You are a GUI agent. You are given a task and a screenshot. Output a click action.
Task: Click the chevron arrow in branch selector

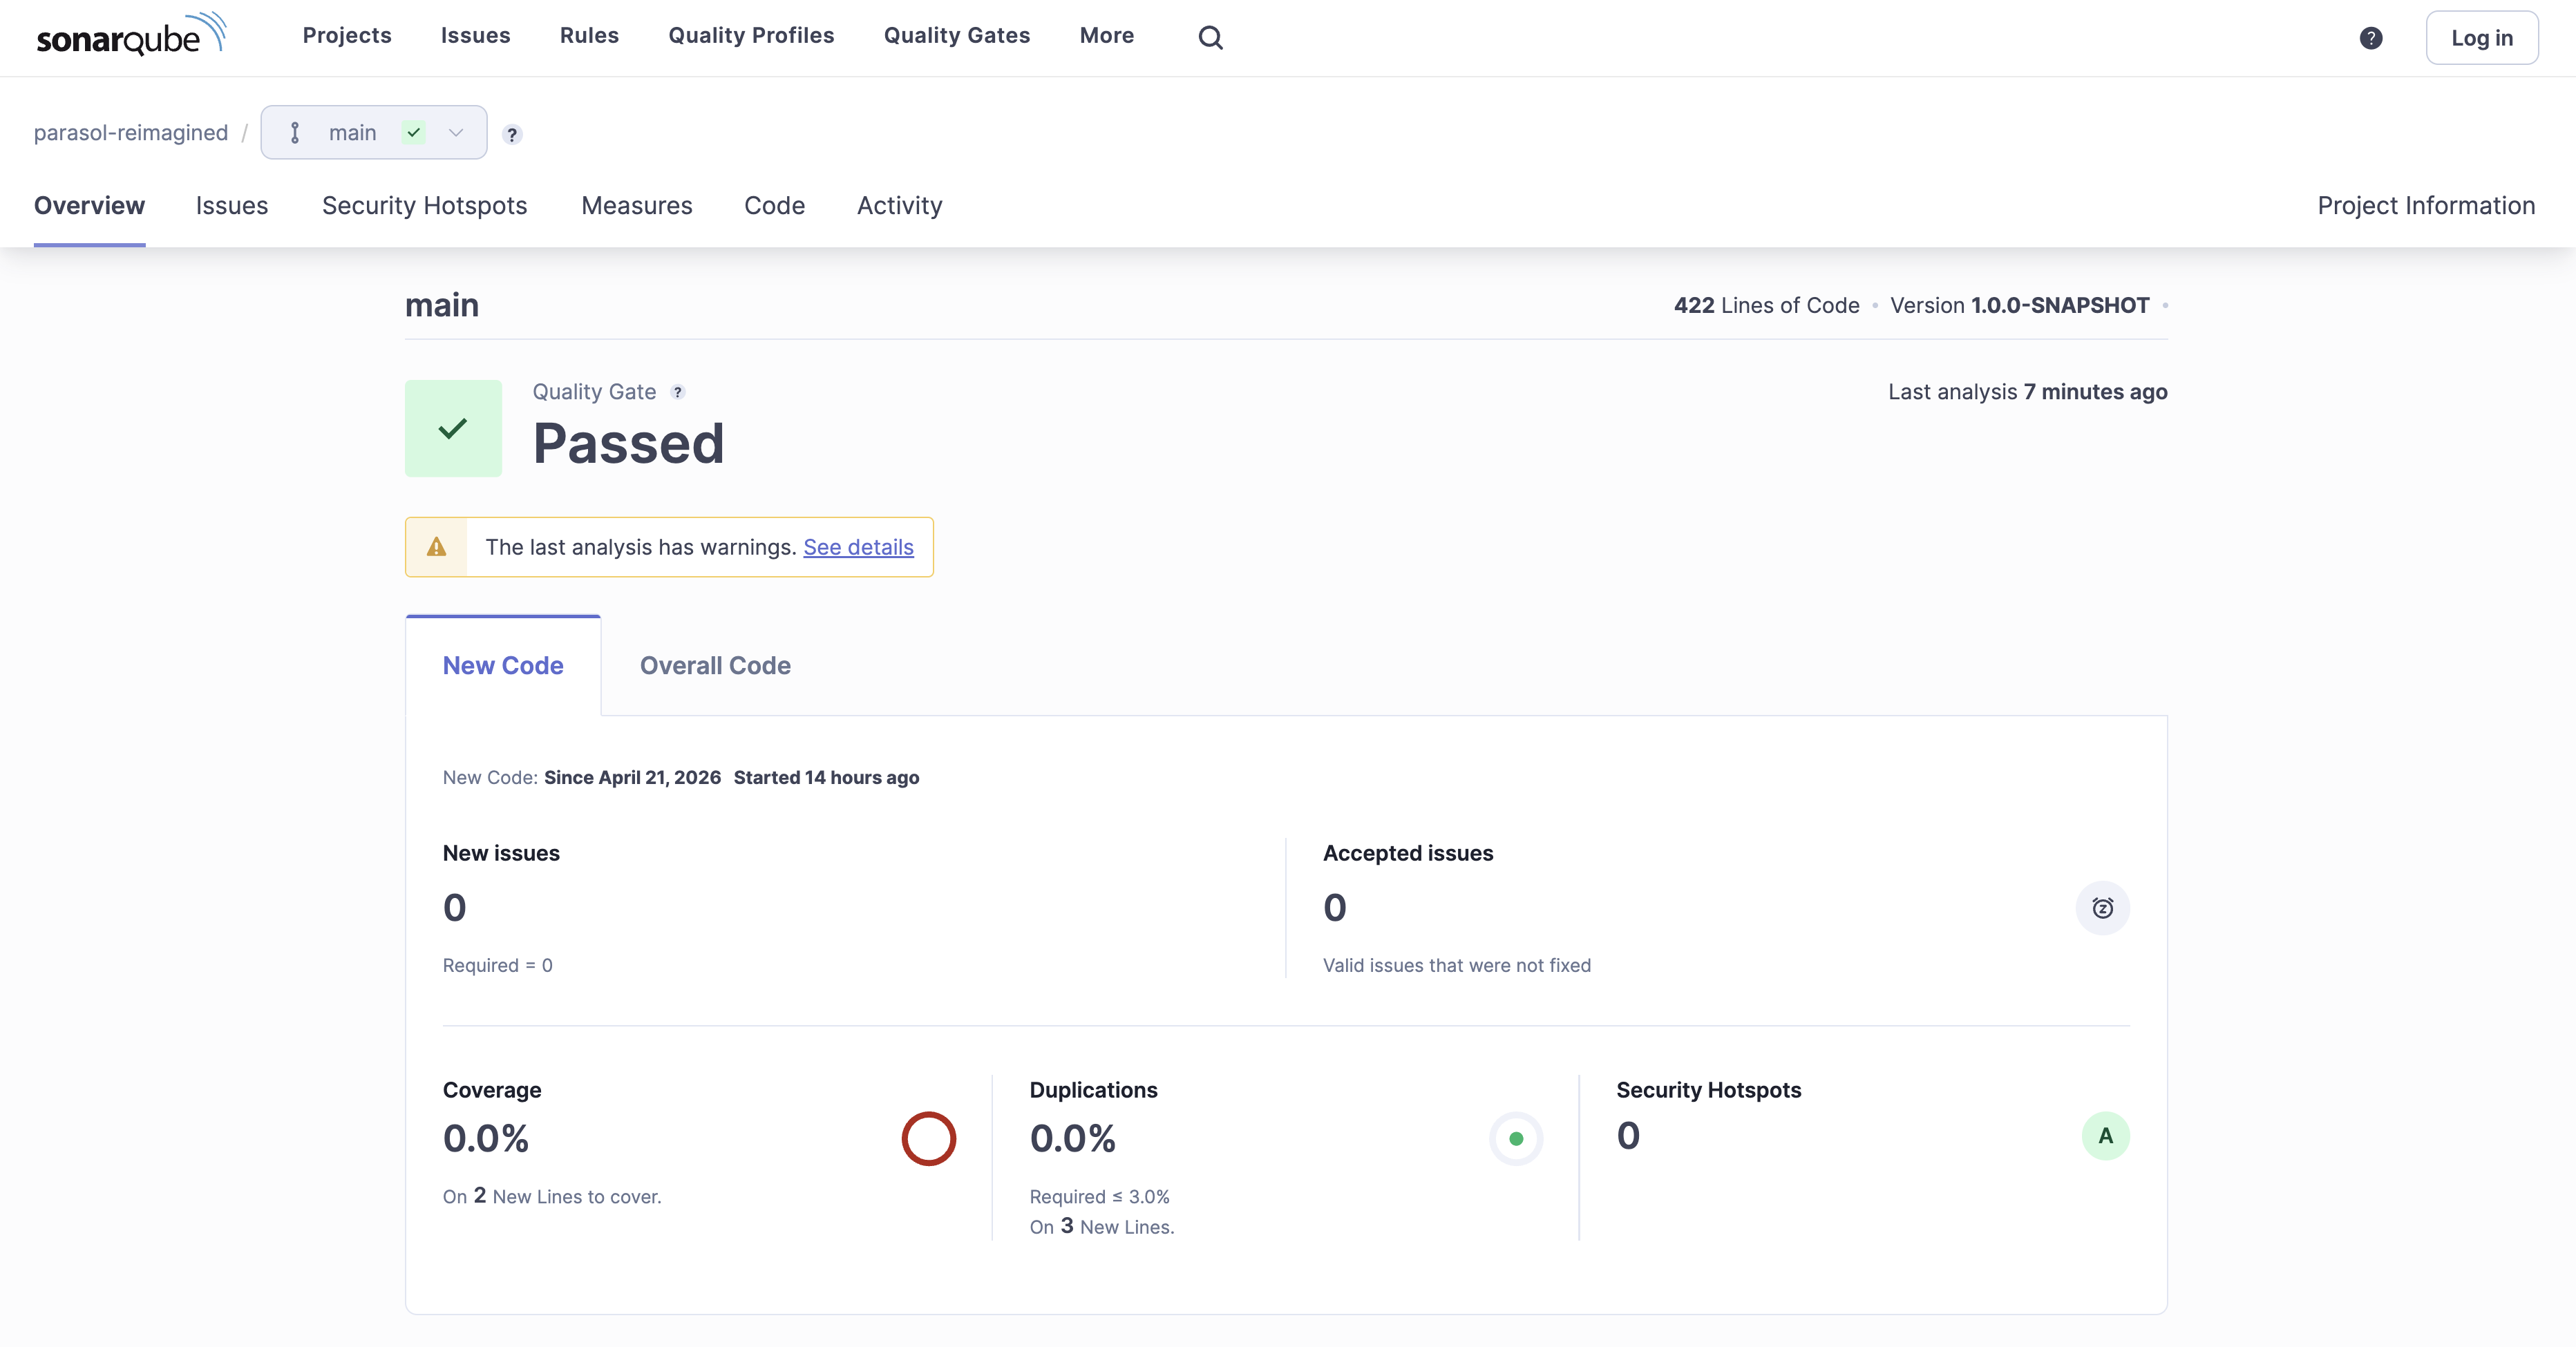[456, 133]
